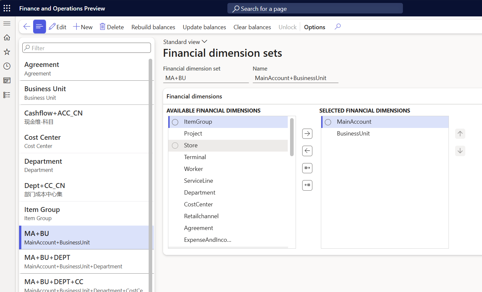Open Favorites from the left sidebar
The height and width of the screenshot is (292, 482).
[x=7, y=52]
